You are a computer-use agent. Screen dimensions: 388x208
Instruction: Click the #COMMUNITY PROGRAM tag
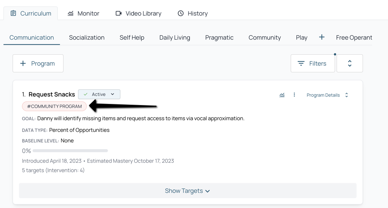pos(54,106)
